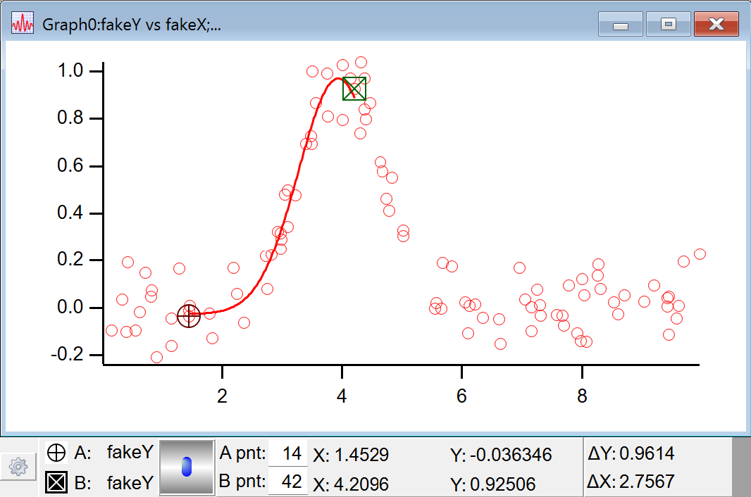The width and height of the screenshot is (751, 497).
Task: Click the B pnt field showing 42
Action: point(289,482)
